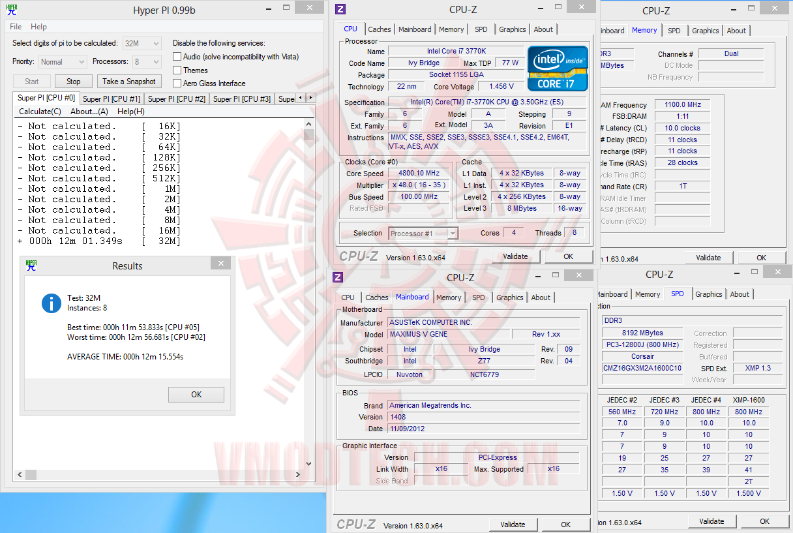
Task: Select Super PI [CPU #2] tab
Action: pyautogui.click(x=177, y=99)
